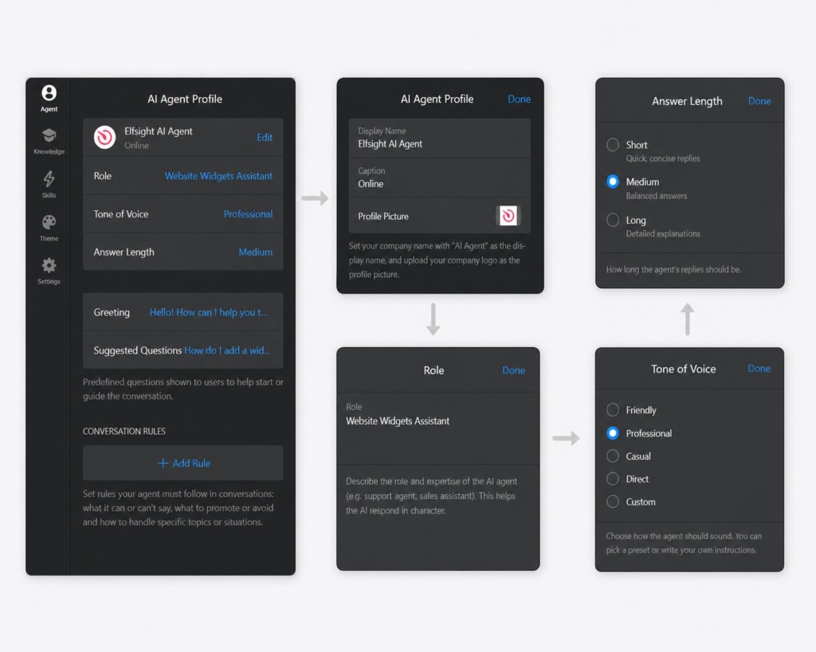Click Done in Answer Length panel
Screen dimensions: 816x652
point(759,101)
